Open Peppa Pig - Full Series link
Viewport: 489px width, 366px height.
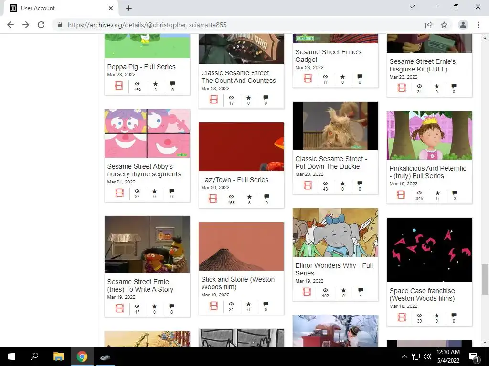(x=141, y=67)
